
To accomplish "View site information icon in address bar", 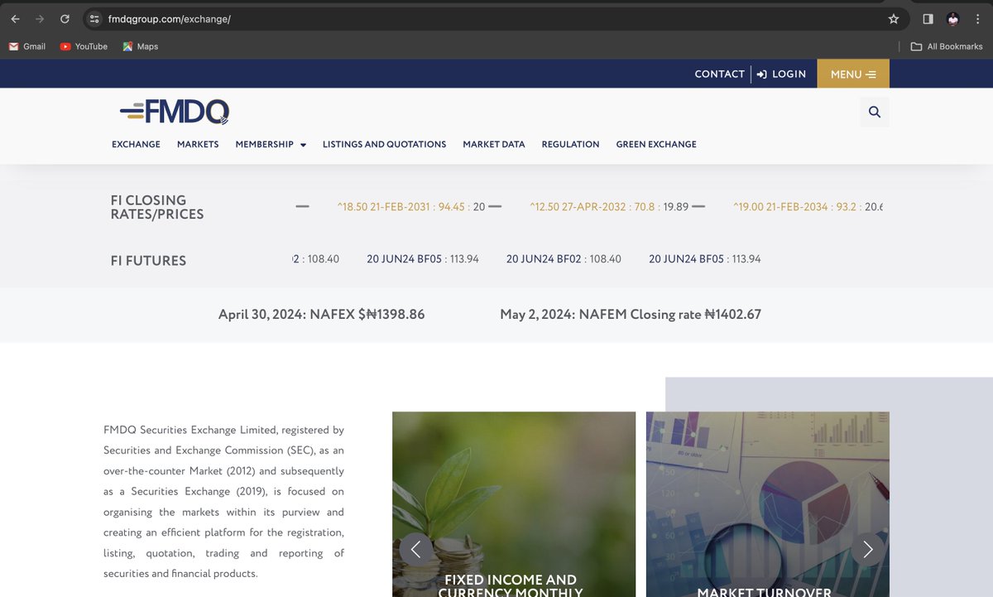I will [94, 19].
